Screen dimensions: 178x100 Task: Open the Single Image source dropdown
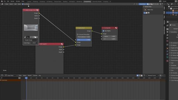coord(31,40)
